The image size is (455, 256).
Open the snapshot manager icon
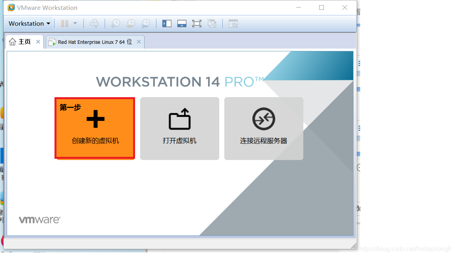point(146,24)
